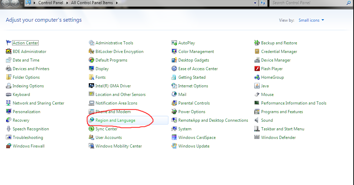This screenshot has width=354, height=185.
Task: Open the Mail link
Action: coord(182,95)
